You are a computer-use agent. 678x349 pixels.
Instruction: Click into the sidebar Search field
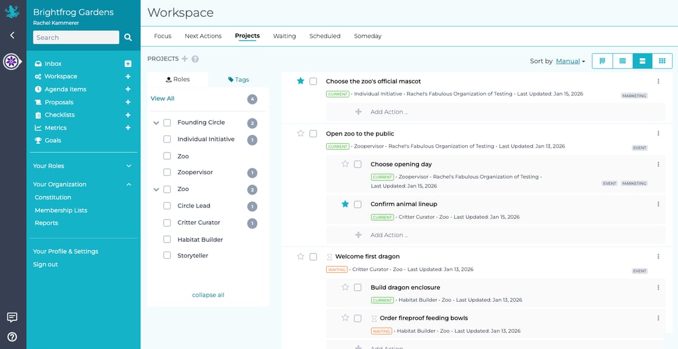(x=76, y=38)
